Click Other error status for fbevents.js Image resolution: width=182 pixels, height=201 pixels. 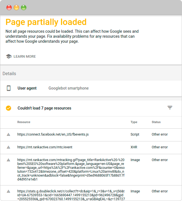coord(160,134)
